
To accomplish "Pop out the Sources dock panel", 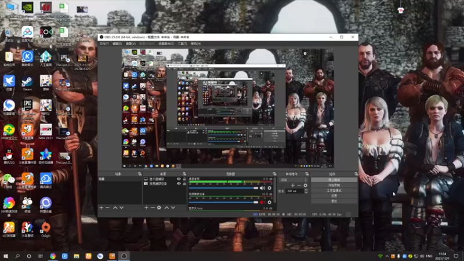I will [x=184, y=174].
